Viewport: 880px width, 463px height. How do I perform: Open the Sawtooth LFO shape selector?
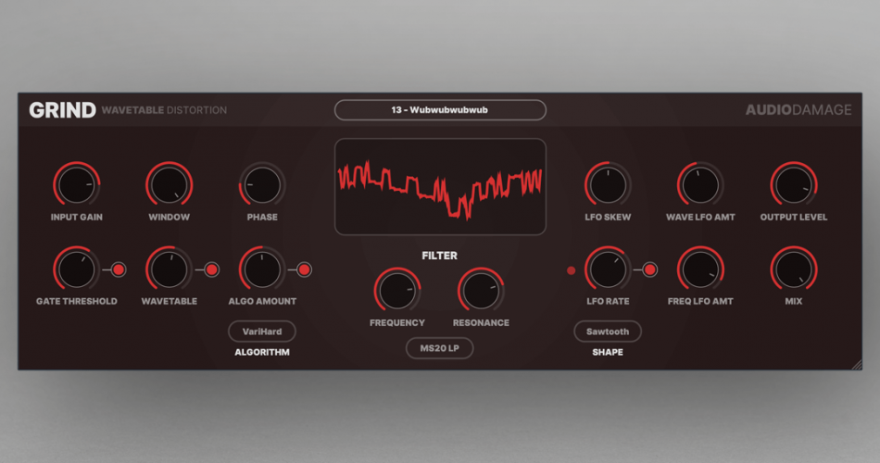pos(608,332)
